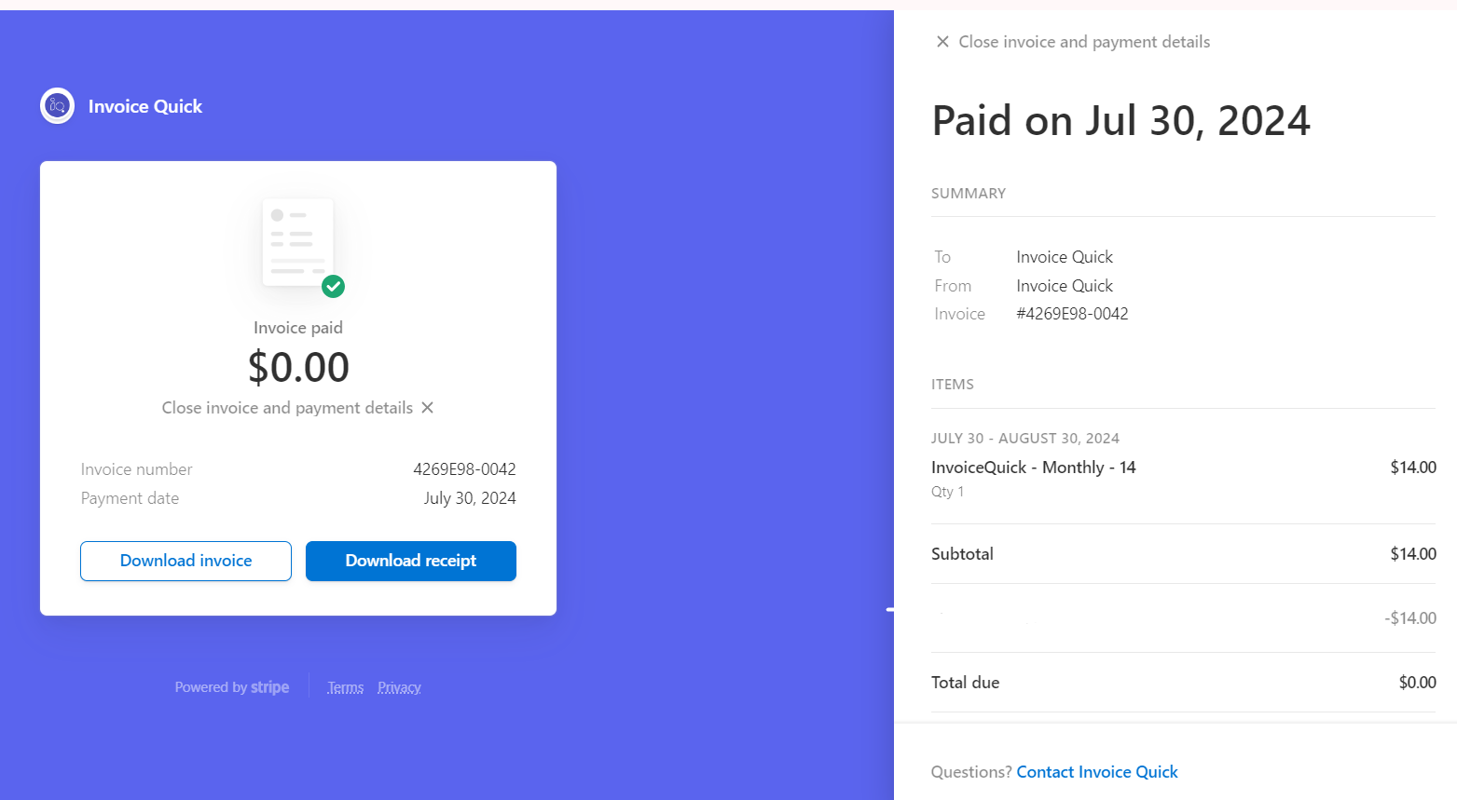The width and height of the screenshot is (1457, 800).
Task: Click 'Close invoice and payment details' in right panel
Action: click(1084, 42)
